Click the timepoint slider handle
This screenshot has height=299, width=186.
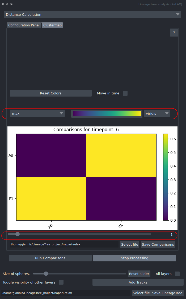pos(18,234)
